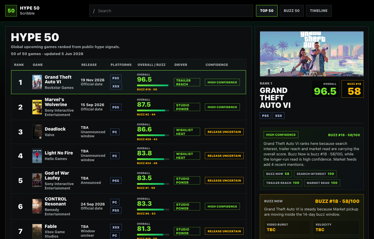374x239 pixels.
Task: Click RELEASE UNCERTAIN badge in Fable row
Action: click(224, 231)
